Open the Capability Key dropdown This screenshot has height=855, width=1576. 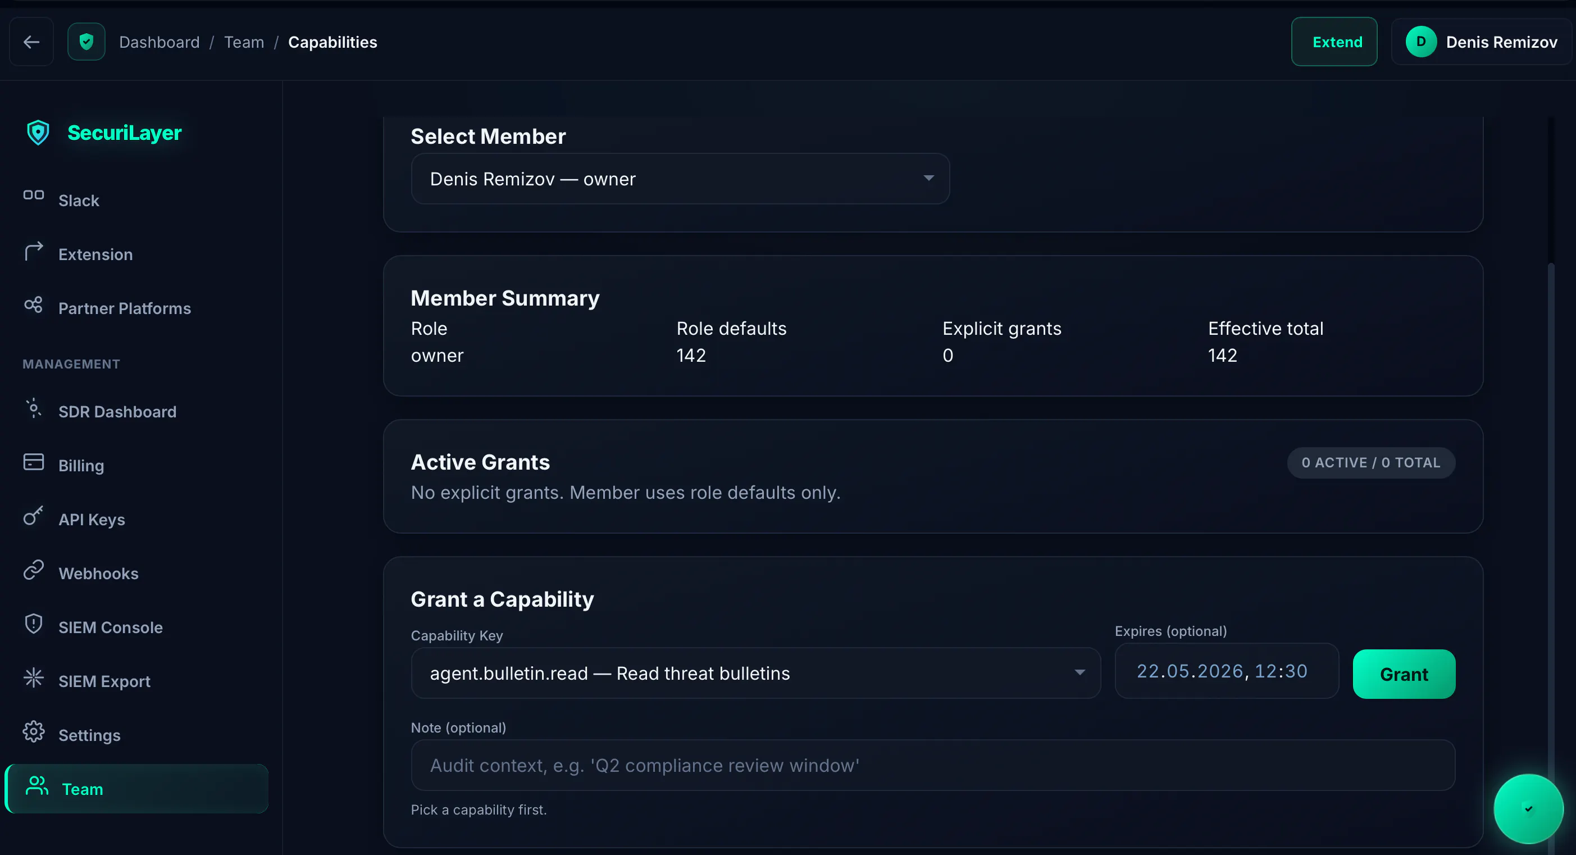tap(755, 672)
